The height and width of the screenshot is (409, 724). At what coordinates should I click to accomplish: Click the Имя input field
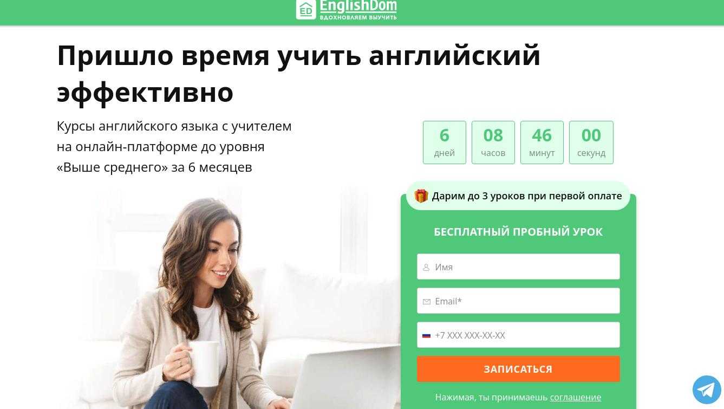(x=518, y=267)
